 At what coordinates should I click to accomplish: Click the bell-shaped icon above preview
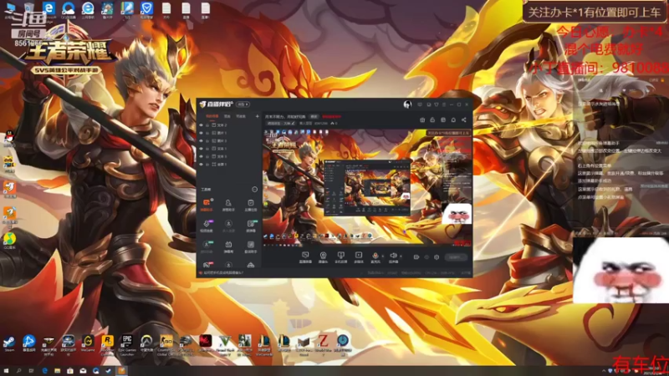coord(453,120)
